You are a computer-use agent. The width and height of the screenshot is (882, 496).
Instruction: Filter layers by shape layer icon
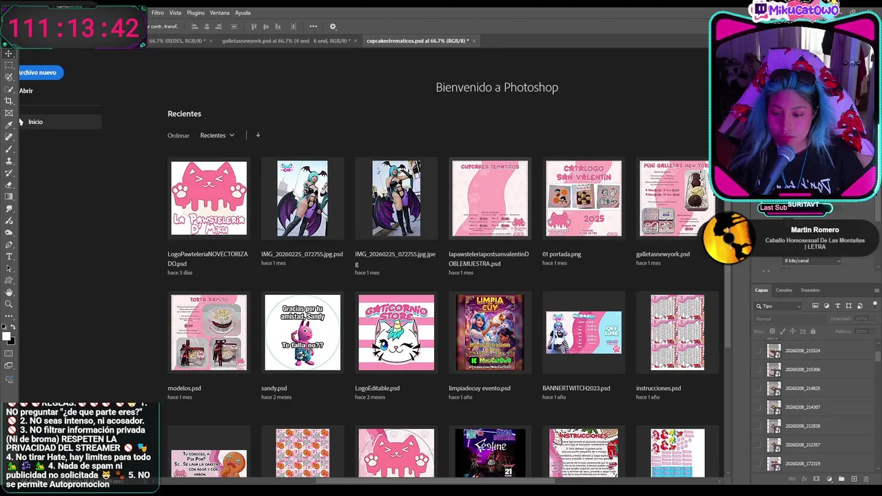pos(849,305)
